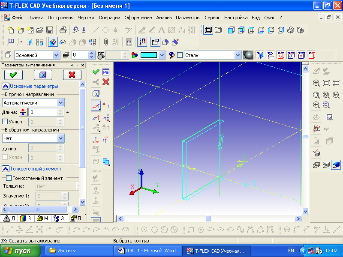
Task: Click the viewport horizontal scrollbar thumb
Action: point(208,218)
